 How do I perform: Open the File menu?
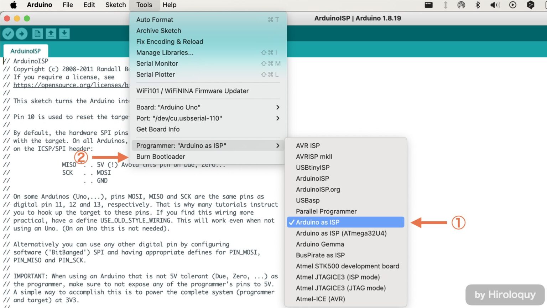coord(68,5)
